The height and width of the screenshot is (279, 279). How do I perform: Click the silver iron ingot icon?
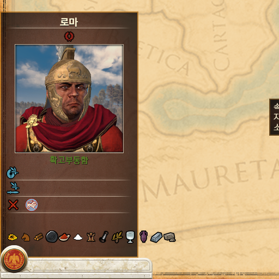click(x=156, y=237)
